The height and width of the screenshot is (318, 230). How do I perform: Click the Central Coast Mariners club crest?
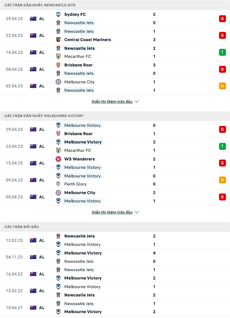click(59, 40)
